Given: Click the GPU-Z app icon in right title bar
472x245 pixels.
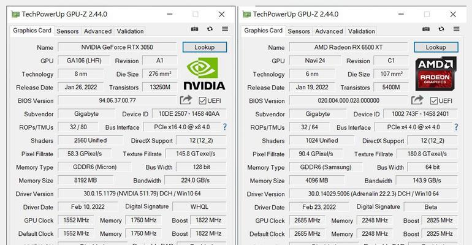Looking at the screenshot, I should (246, 14).
